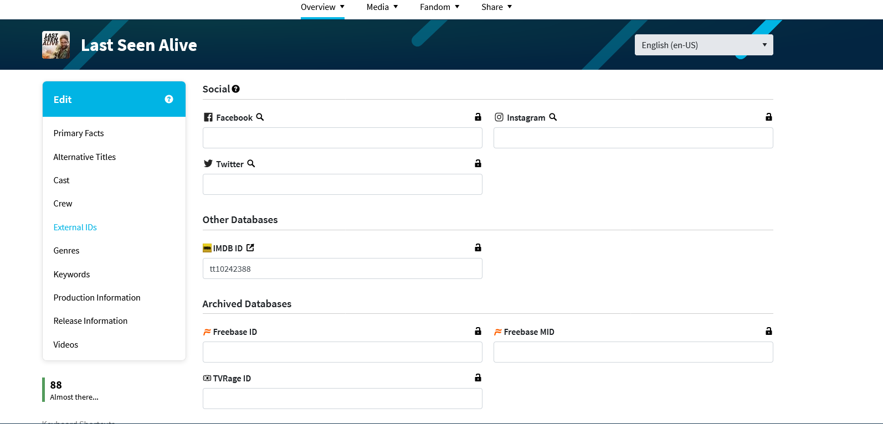Click the Instagram search magnifier icon
This screenshot has width=883, height=424.
click(x=553, y=117)
